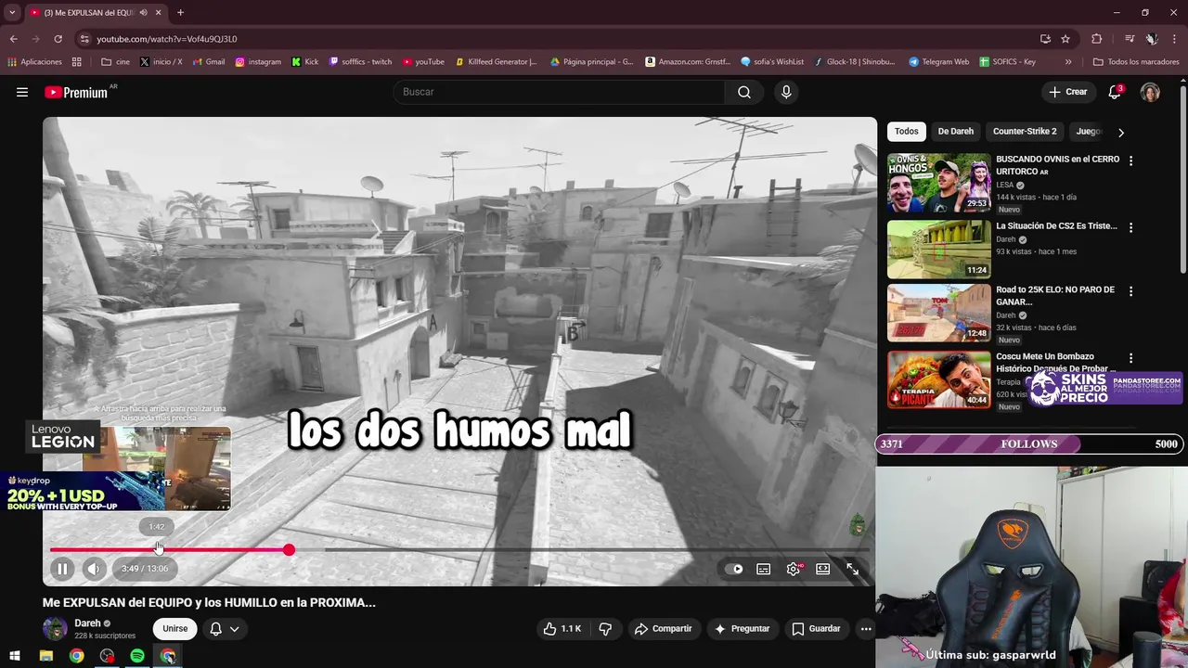
Task: Open Road to 25K ELO thumbnail
Action: click(939, 314)
